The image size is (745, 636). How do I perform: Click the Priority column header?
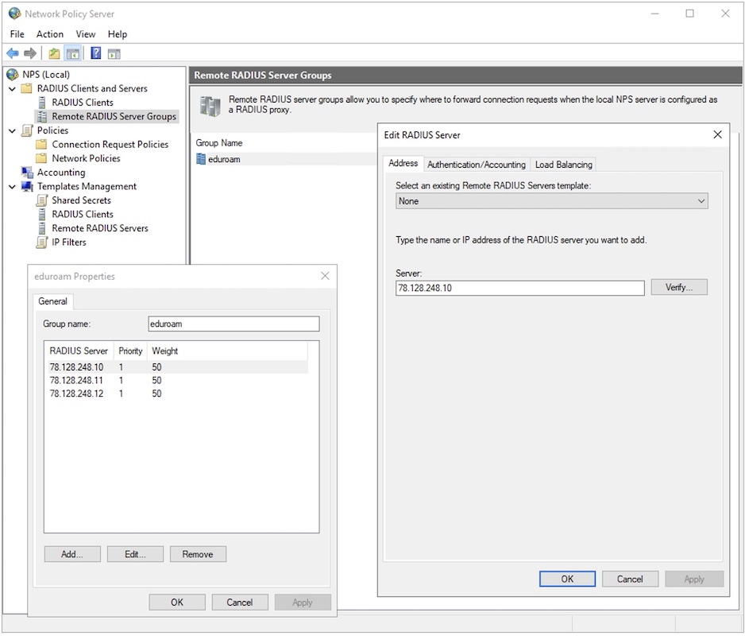130,351
